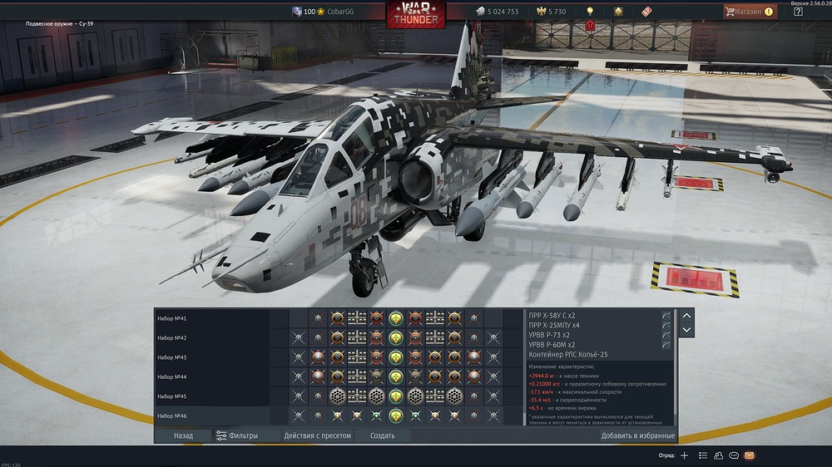This screenshot has width=832, height=467.
Task: Click the silver lions currency 5 024 753
Action: (x=498, y=12)
